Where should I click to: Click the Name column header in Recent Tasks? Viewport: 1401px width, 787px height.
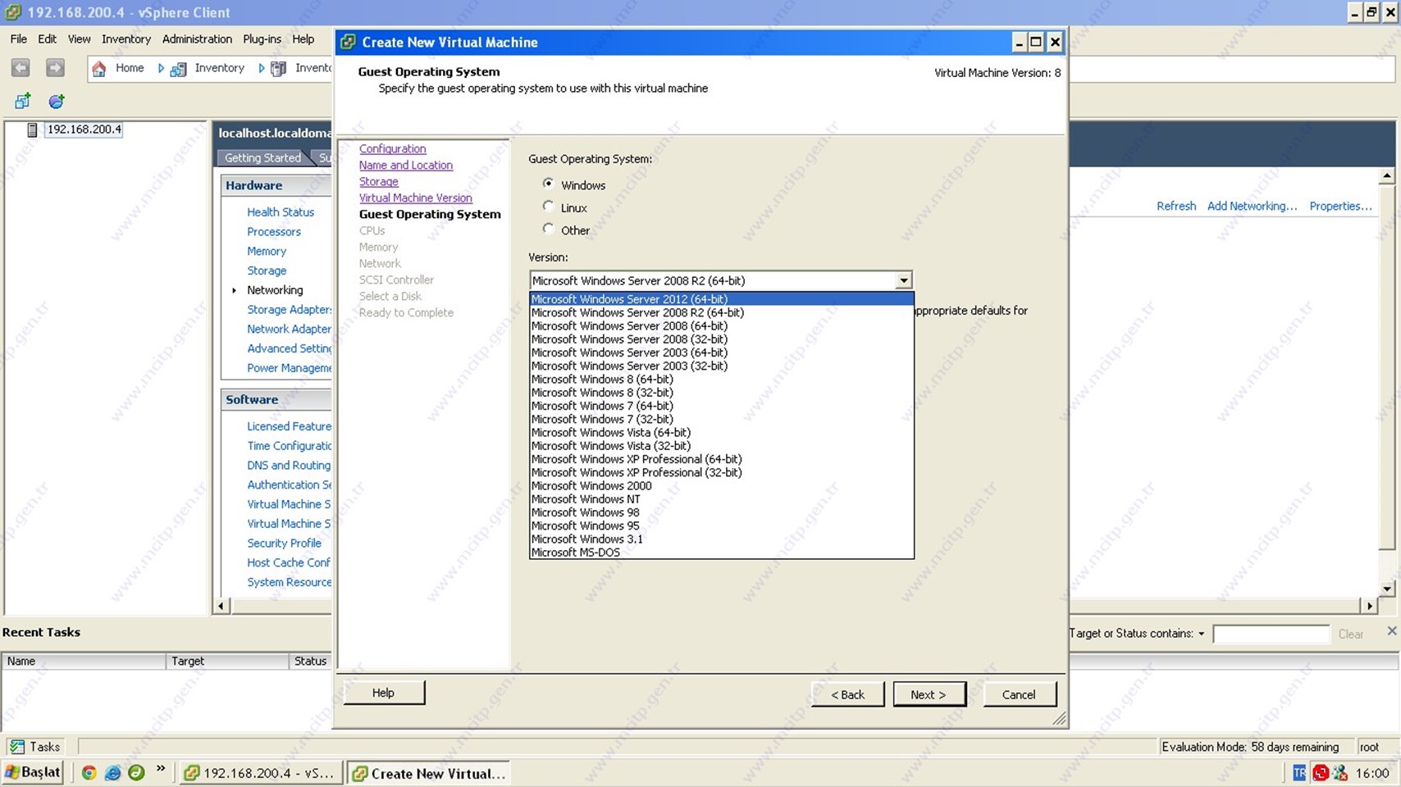[84, 661]
